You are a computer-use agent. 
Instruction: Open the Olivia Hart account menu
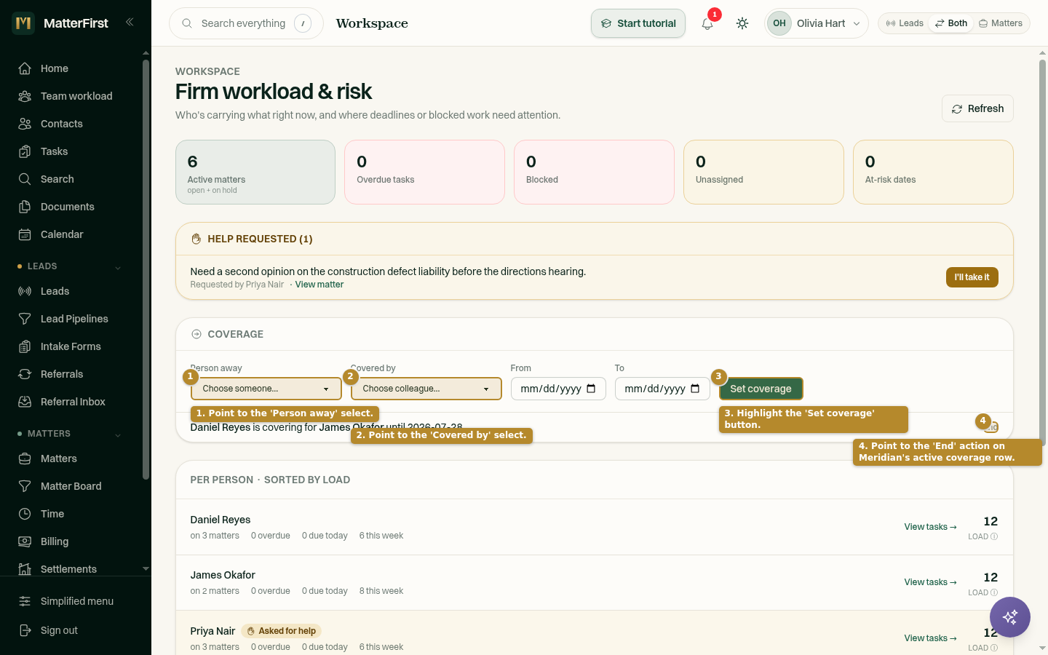[x=817, y=23]
